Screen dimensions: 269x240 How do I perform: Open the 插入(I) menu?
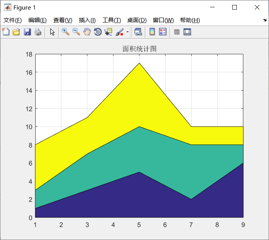coord(87,20)
